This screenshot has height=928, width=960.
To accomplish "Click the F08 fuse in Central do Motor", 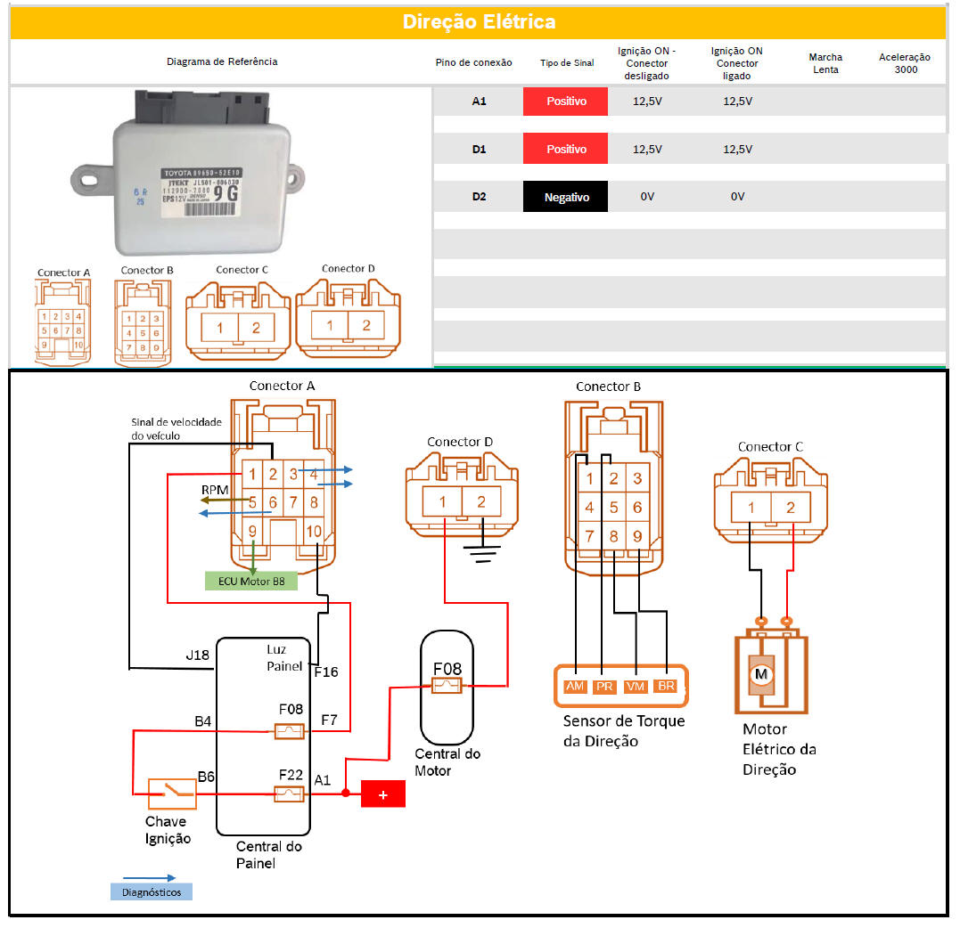I will pyautogui.click(x=447, y=686).
